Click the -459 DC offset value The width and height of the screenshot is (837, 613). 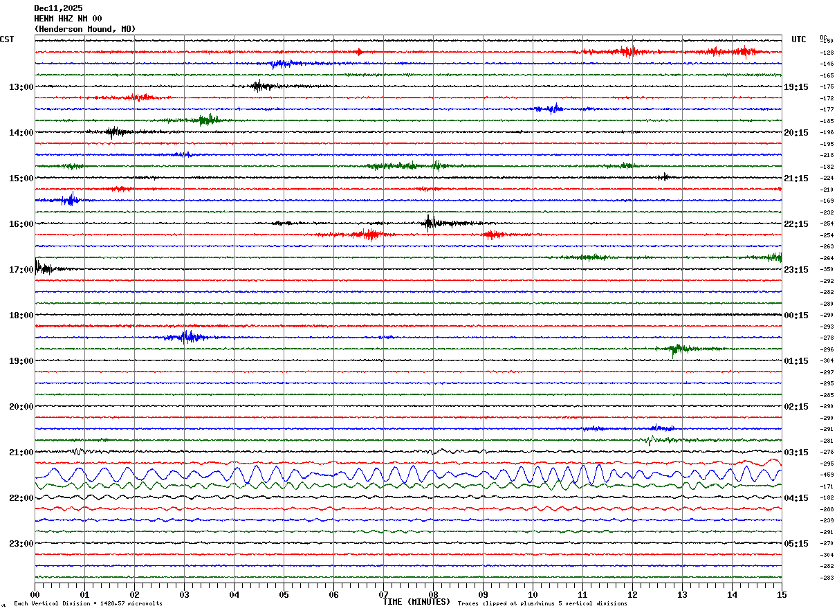pyautogui.click(x=827, y=475)
